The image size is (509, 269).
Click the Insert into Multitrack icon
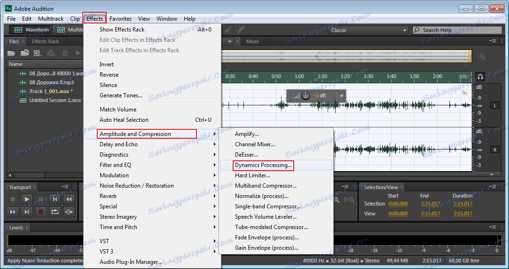(51, 53)
